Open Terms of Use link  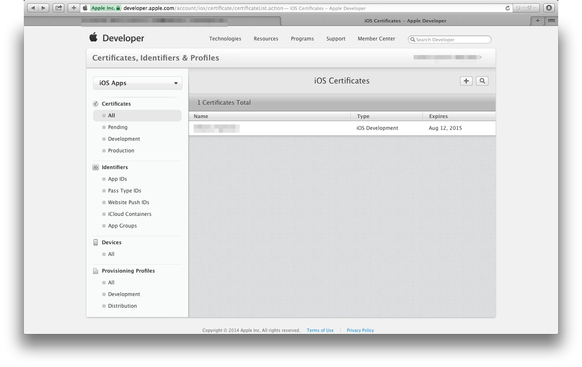pos(320,330)
